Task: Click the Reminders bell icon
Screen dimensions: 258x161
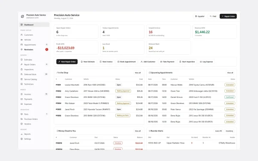Action: (x=21, y=49)
